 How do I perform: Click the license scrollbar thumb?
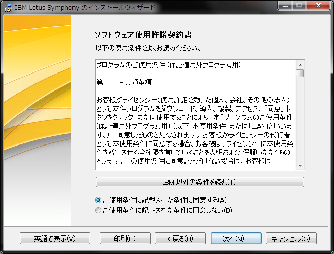coord(300,74)
